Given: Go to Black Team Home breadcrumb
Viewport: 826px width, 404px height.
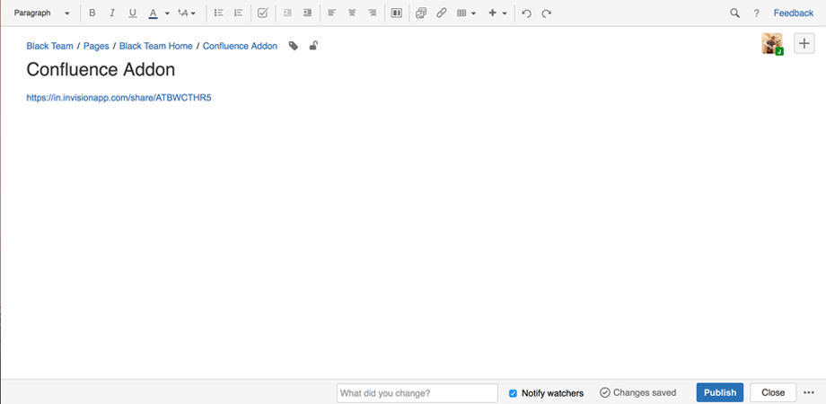Looking at the screenshot, I should pyautogui.click(x=155, y=46).
